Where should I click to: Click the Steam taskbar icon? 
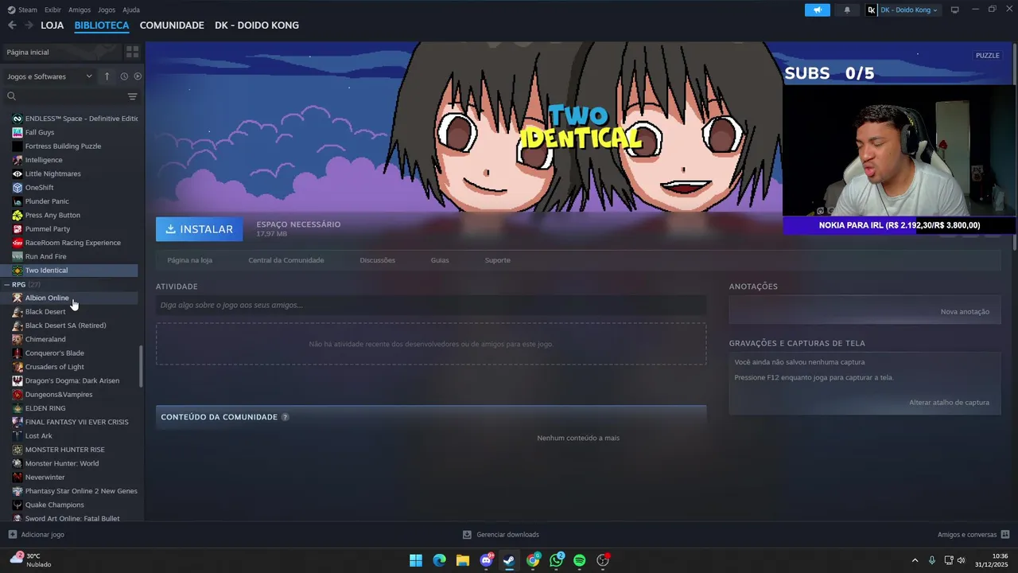pos(509,560)
